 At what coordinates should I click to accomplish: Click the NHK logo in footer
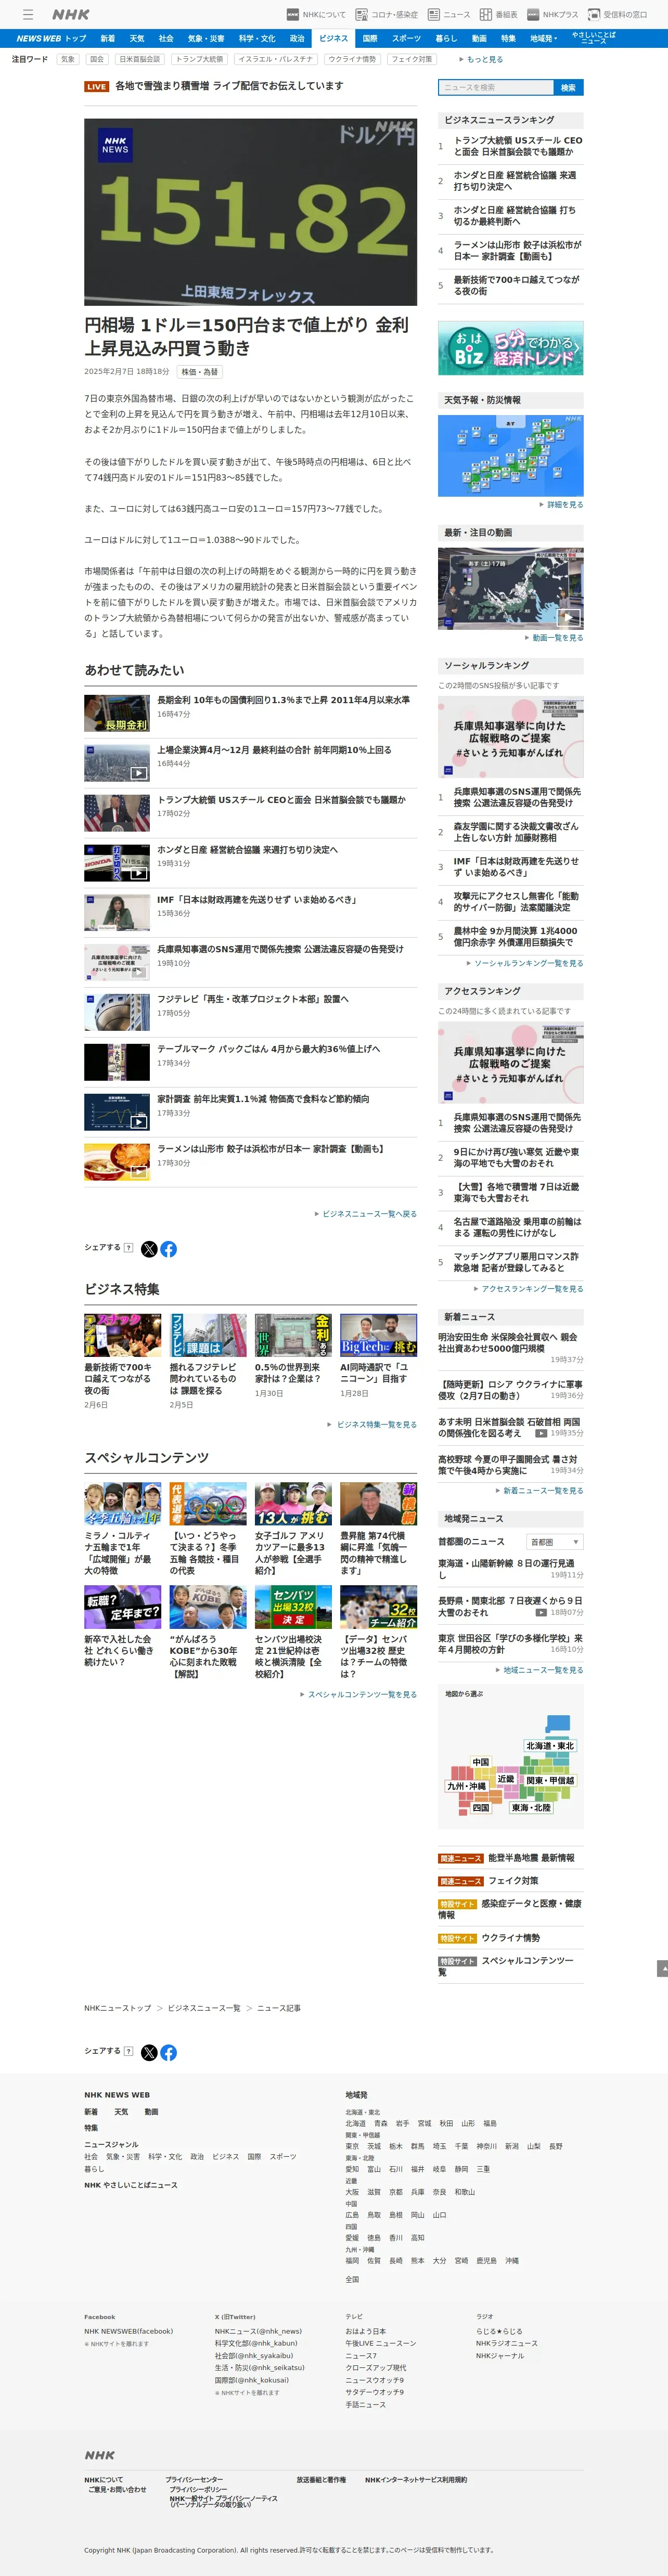point(99,2454)
